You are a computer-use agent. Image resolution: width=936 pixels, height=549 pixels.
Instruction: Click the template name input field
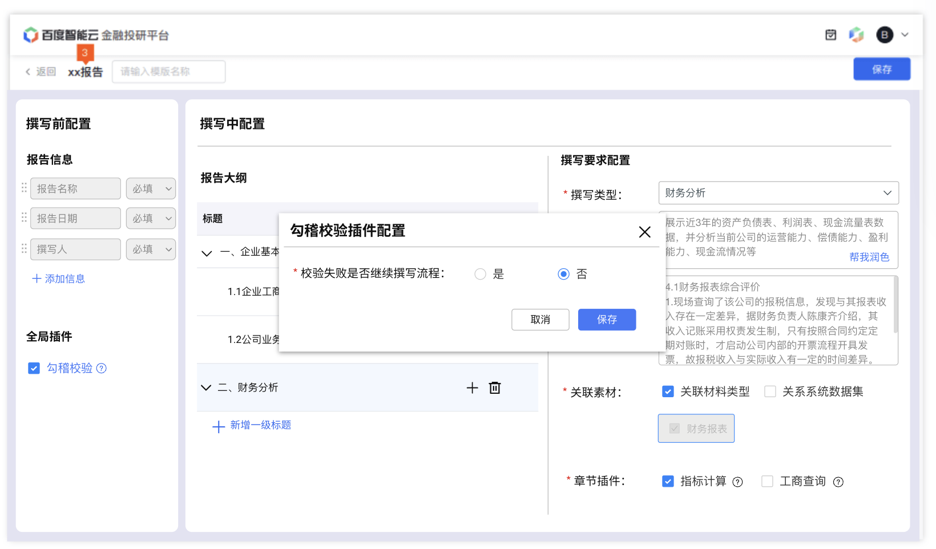[169, 71]
